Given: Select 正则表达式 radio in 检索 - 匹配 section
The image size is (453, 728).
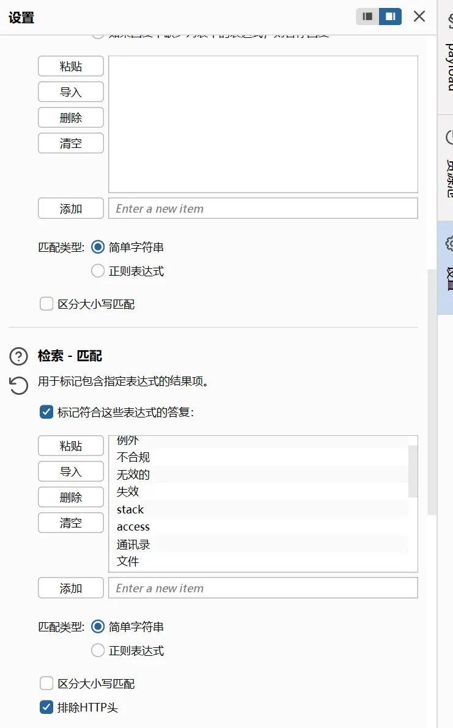Looking at the screenshot, I should point(98,651).
